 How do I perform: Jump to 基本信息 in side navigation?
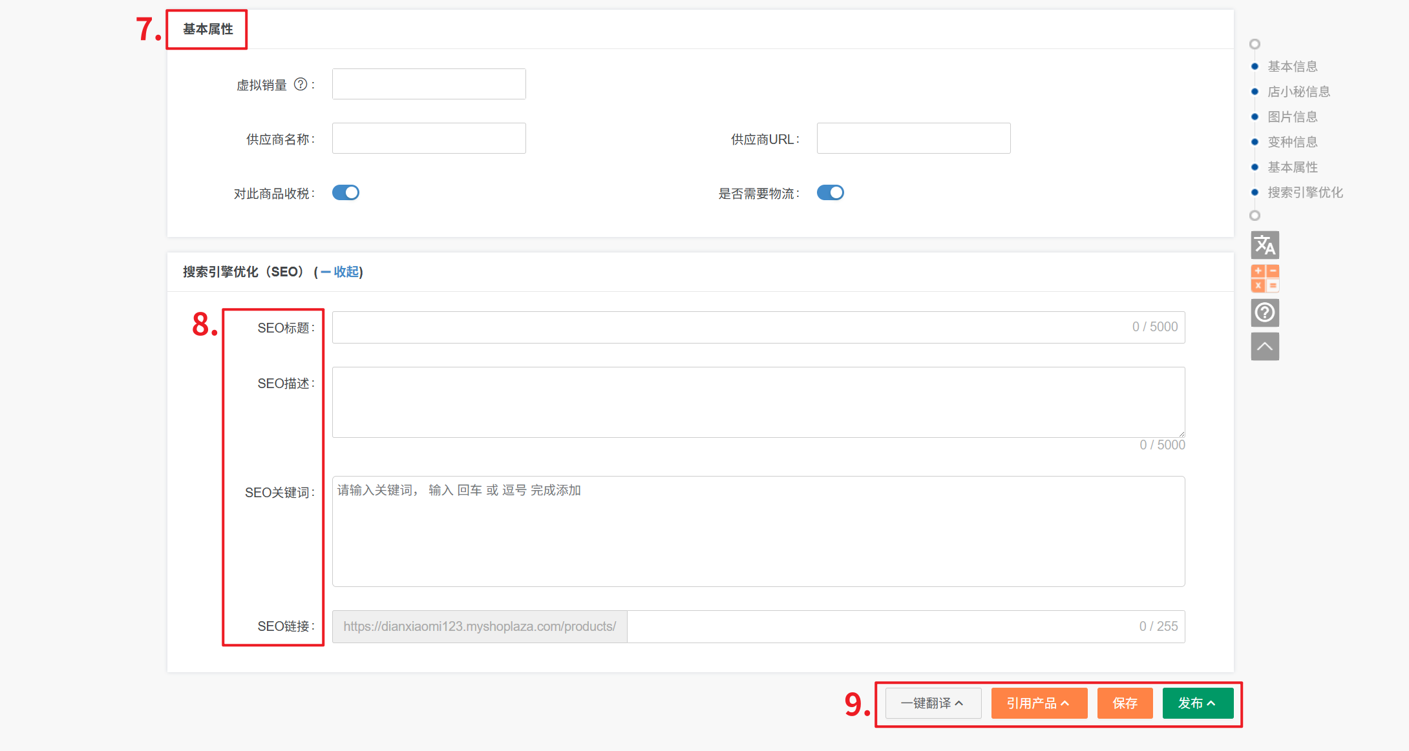[x=1292, y=67]
